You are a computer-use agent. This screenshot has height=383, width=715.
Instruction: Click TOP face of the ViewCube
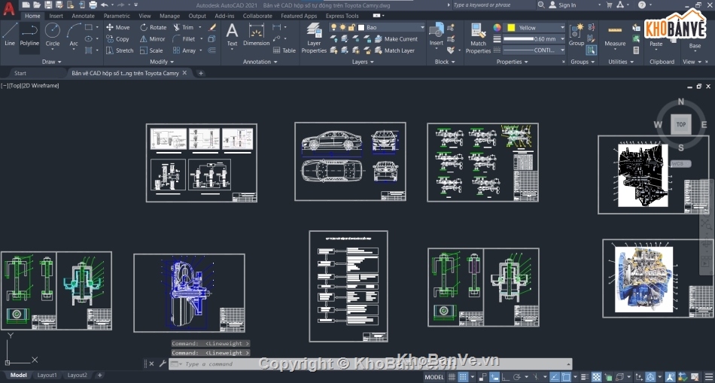click(x=681, y=124)
